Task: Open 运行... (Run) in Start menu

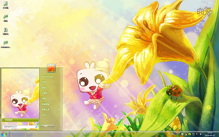Action: point(44,115)
